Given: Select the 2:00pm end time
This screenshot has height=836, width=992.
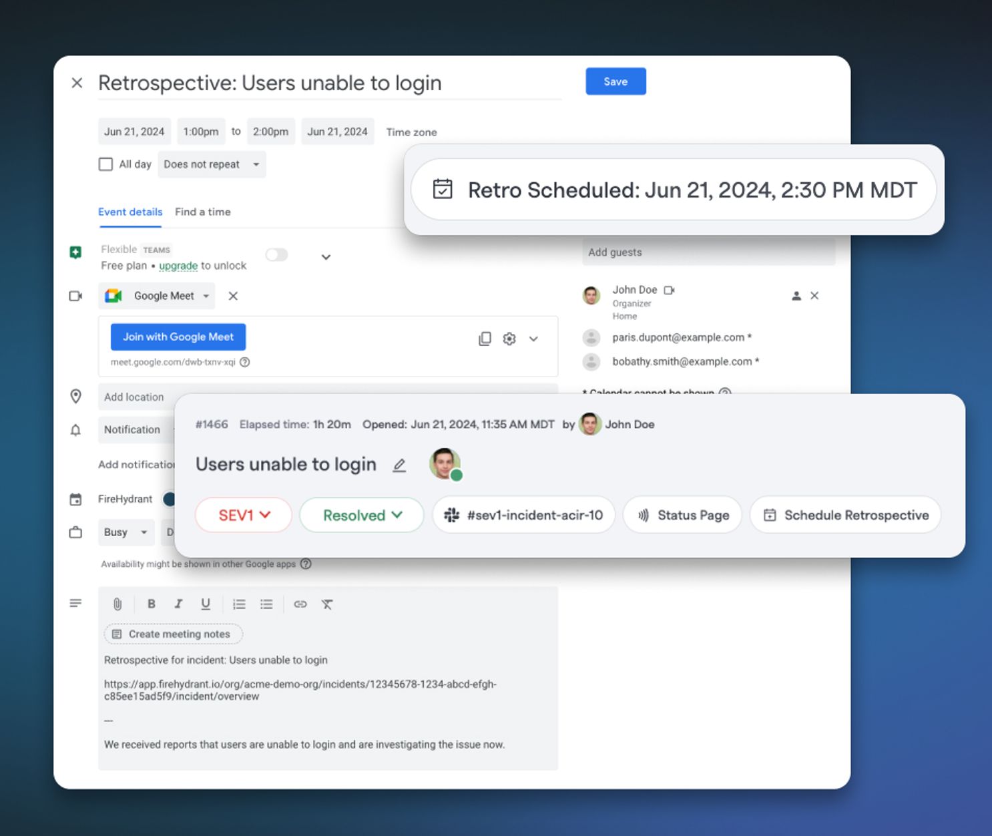Looking at the screenshot, I should click(x=270, y=132).
